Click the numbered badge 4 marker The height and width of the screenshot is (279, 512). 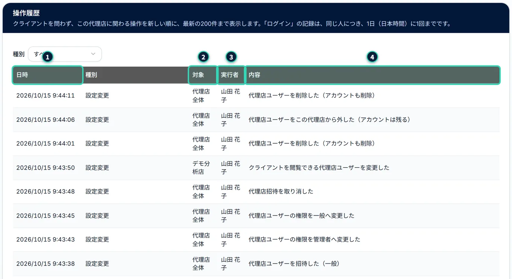tap(372, 57)
